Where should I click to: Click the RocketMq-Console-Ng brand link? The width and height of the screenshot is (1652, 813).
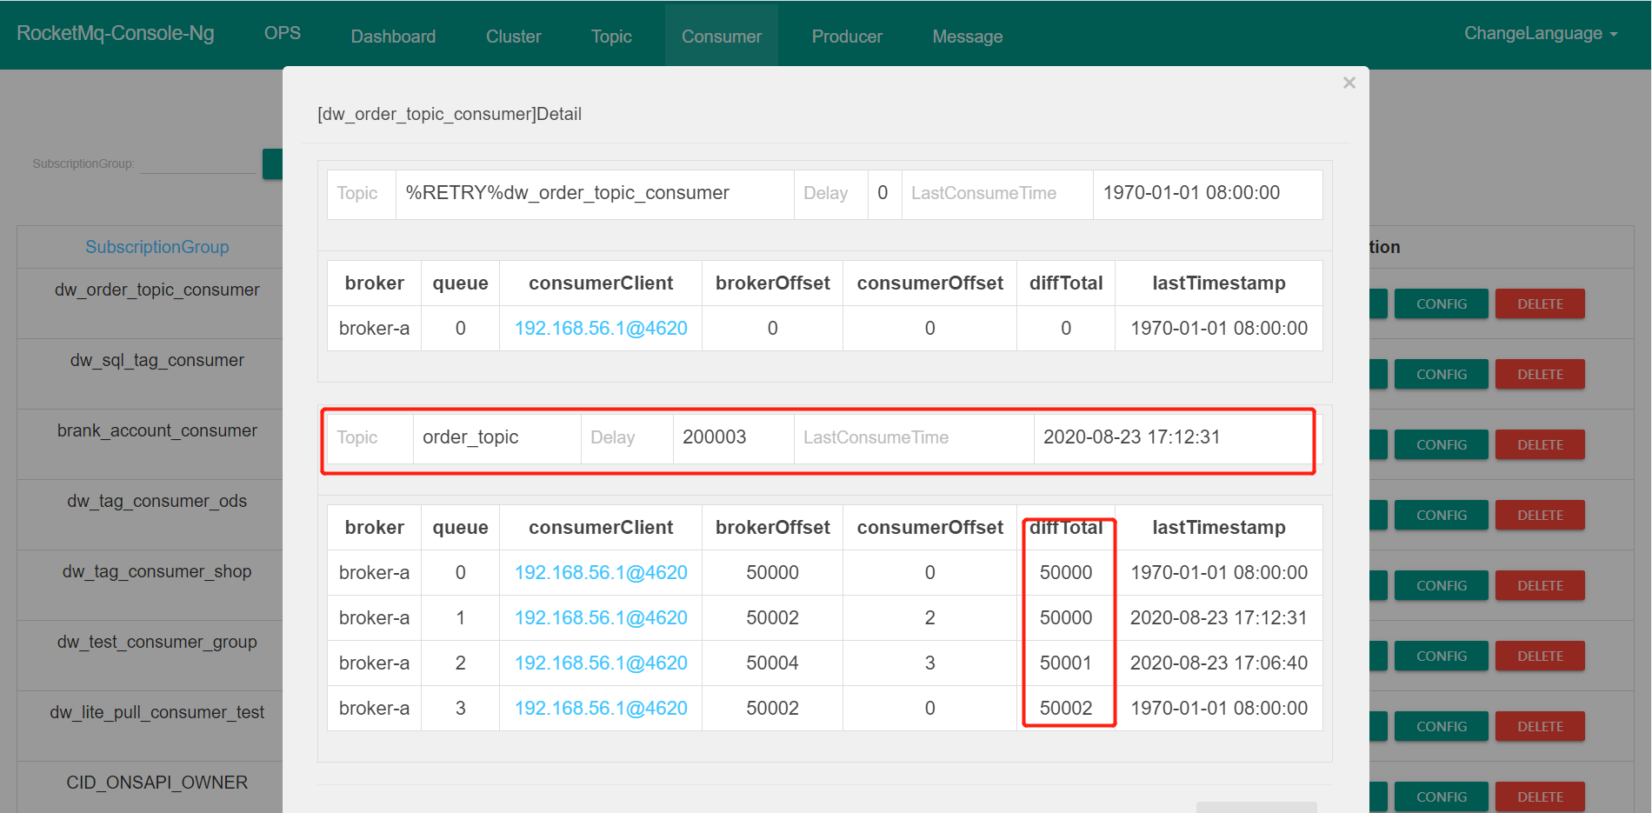point(115,33)
